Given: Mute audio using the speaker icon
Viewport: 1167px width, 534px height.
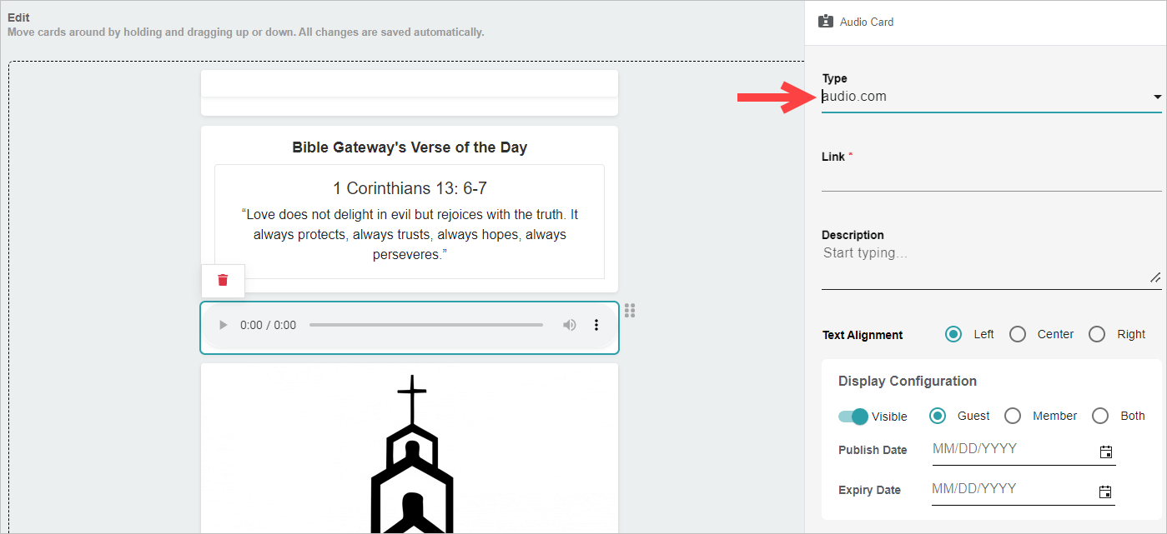Looking at the screenshot, I should point(570,325).
